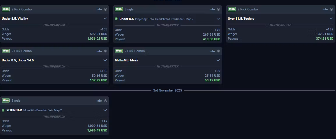Click the info circle icon on Under 8.5, Vitality bet
Viewport: 336px width, 139px height.
click(105, 9)
